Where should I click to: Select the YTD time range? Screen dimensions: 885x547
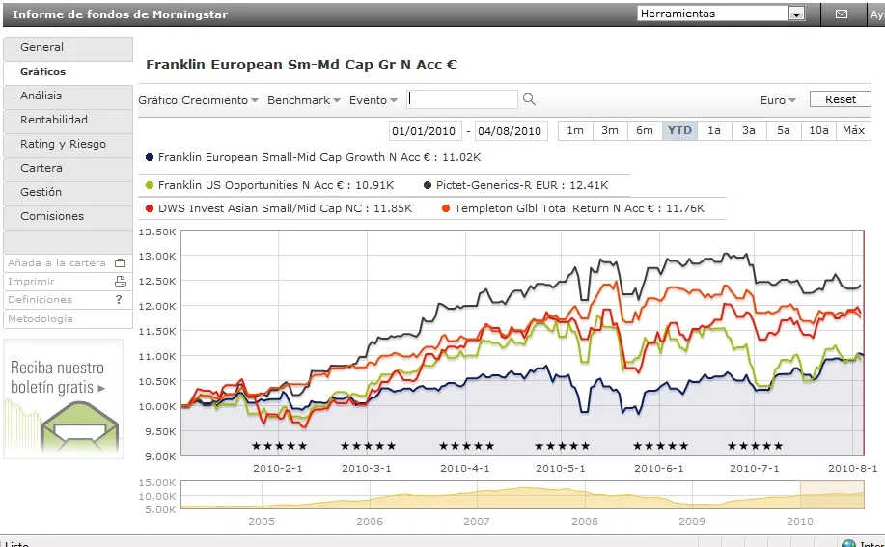pos(680,130)
